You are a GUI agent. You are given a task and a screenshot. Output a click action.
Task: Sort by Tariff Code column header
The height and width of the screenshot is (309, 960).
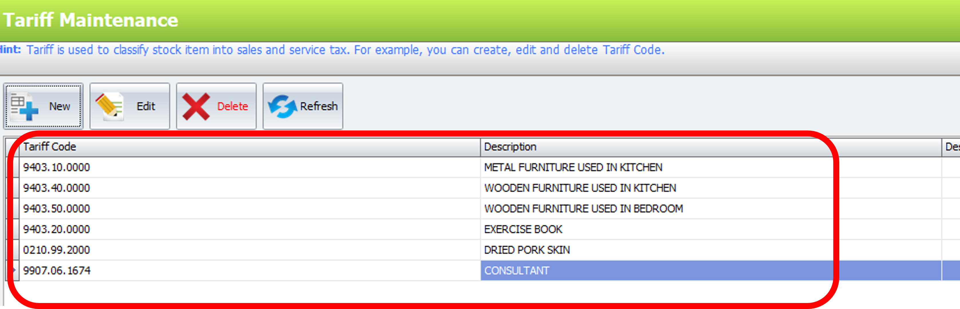click(x=49, y=147)
